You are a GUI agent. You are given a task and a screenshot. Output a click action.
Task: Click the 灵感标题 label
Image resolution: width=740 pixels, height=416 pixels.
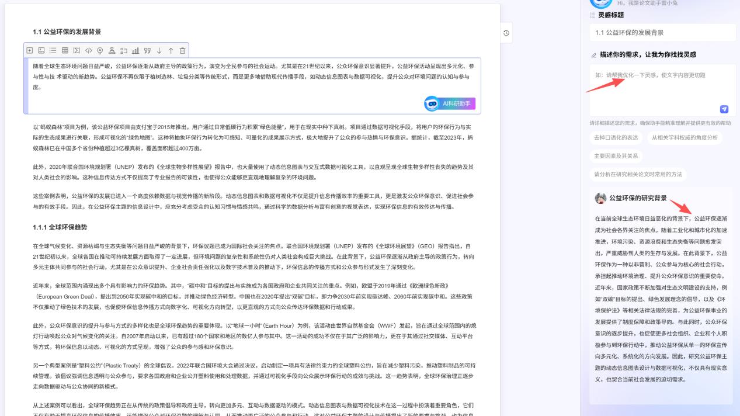pos(611,15)
